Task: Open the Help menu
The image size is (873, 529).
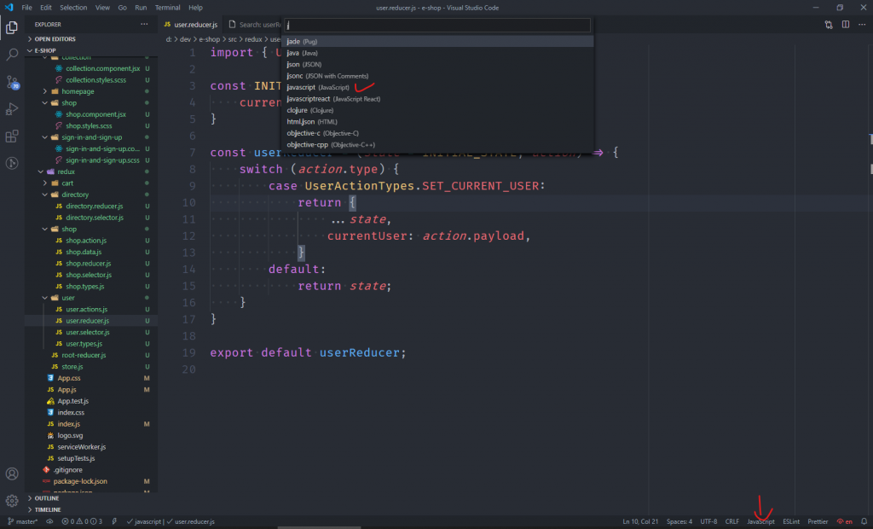Action: point(195,8)
